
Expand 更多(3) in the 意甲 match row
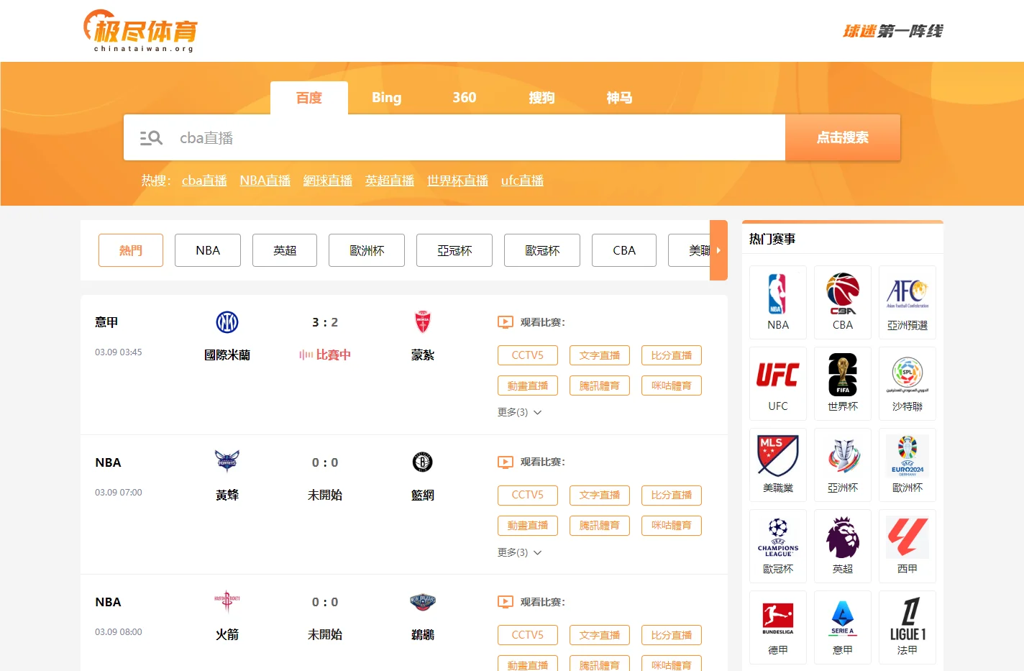[519, 412]
